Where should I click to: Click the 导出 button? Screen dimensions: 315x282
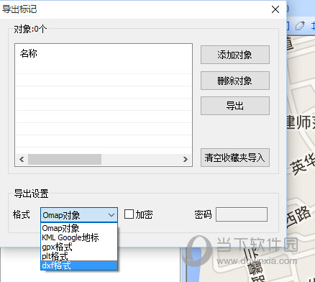click(235, 106)
